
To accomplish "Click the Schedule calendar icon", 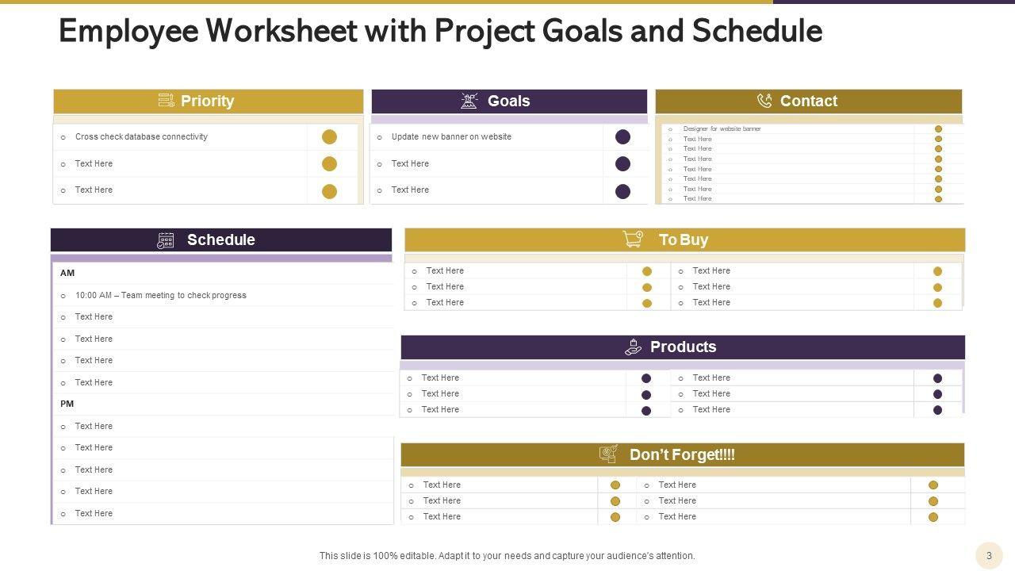I will click(166, 240).
